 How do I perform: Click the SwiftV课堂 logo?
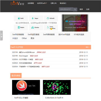tap(17, 3)
